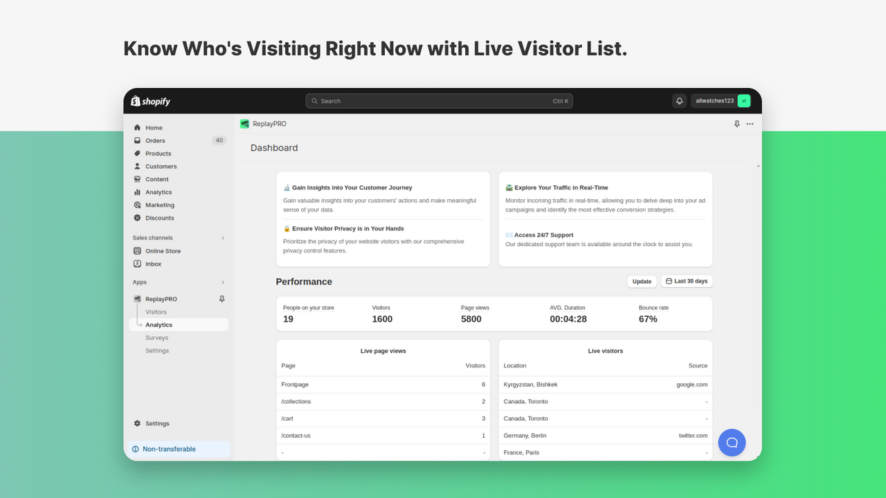Select the Customers icon

tap(138, 166)
